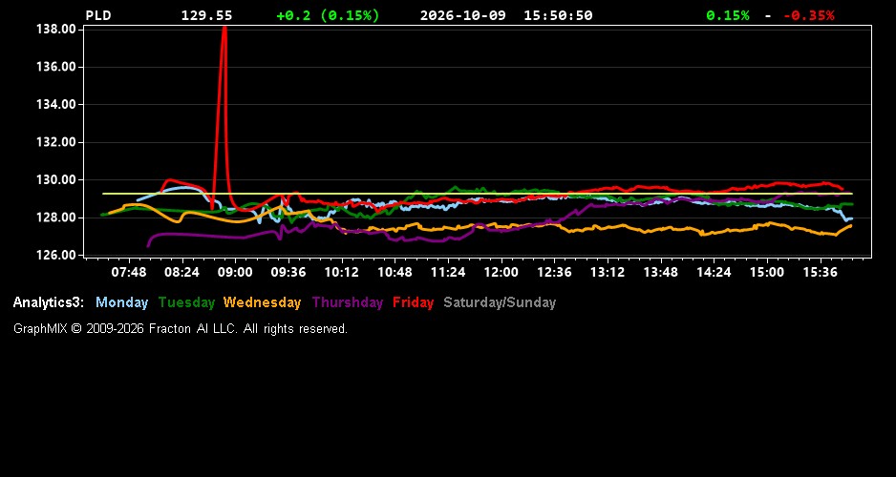Image resolution: width=896 pixels, height=477 pixels.
Task: Toggle the Friday series legend
Action: click(x=414, y=303)
